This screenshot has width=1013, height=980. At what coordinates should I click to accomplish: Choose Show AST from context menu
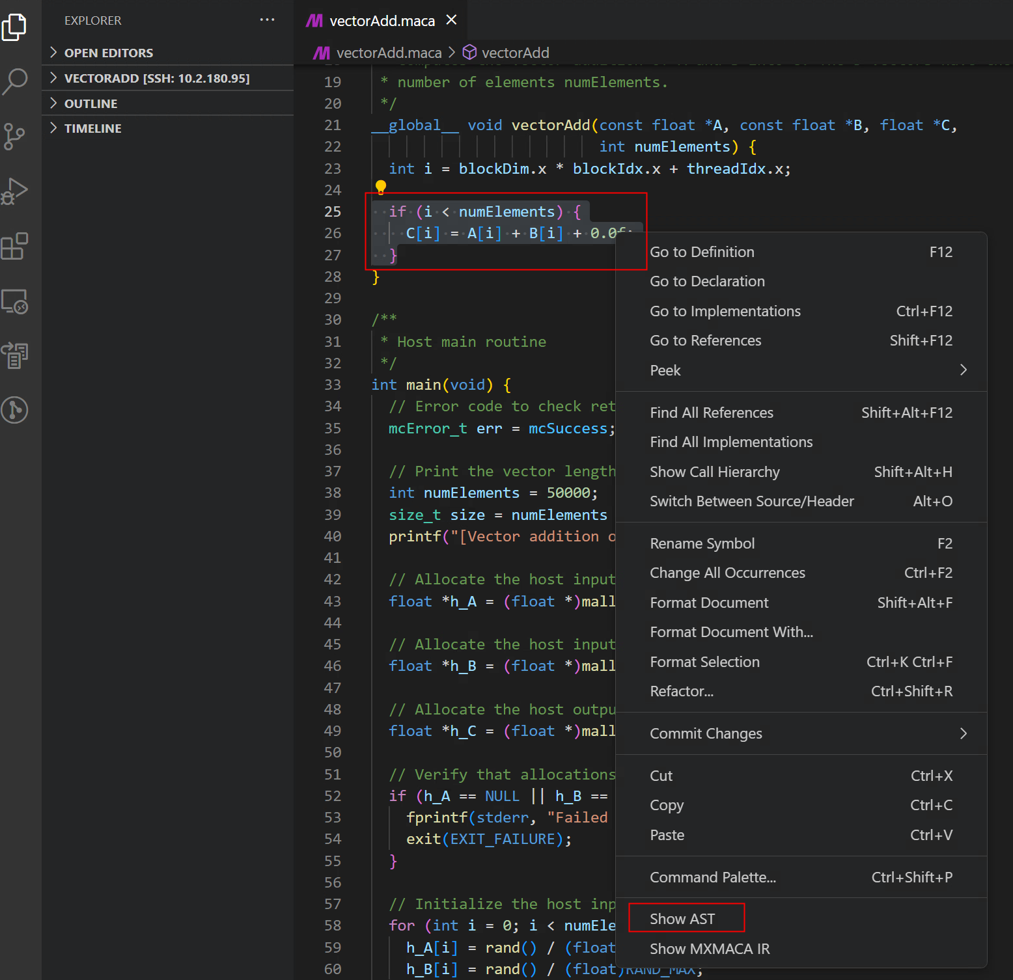pyautogui.click(x=682, y=919)
